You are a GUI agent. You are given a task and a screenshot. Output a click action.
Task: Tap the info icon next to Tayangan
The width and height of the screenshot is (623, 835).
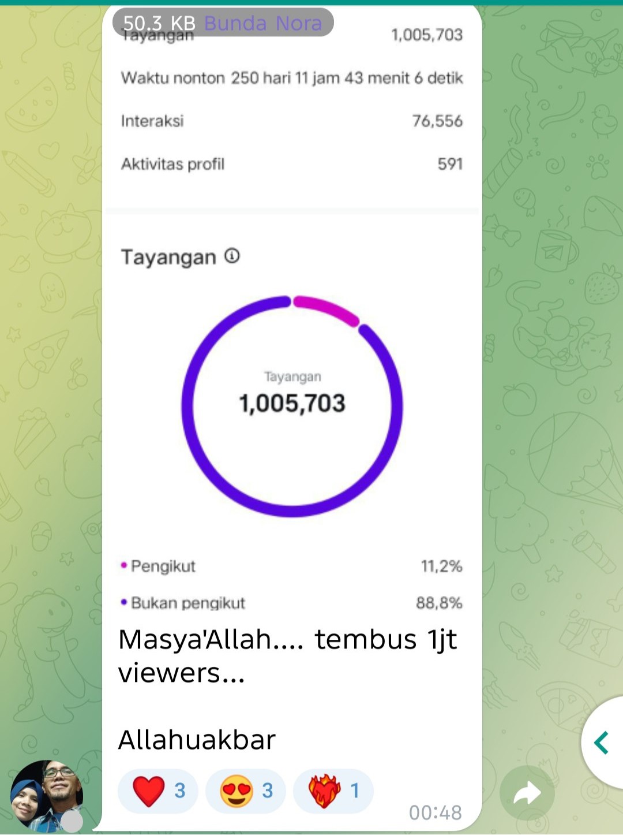click(232, 255)
